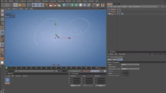This screenshot has width=166, height=93.
Task: Toggle Spline enable checkmark in second row
Action: pos(120,12)
